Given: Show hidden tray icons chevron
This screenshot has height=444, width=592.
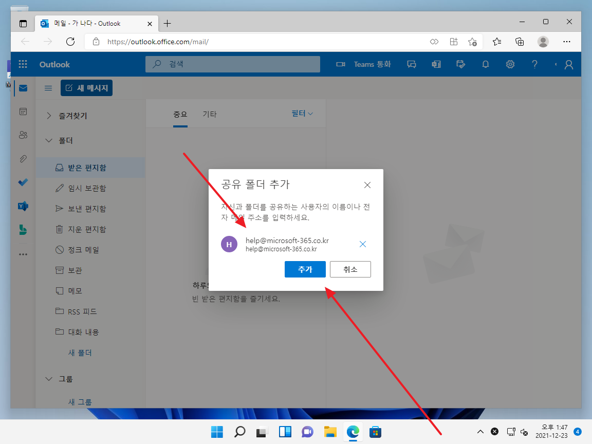Looking at the screenshot, I should coord(480,432).
